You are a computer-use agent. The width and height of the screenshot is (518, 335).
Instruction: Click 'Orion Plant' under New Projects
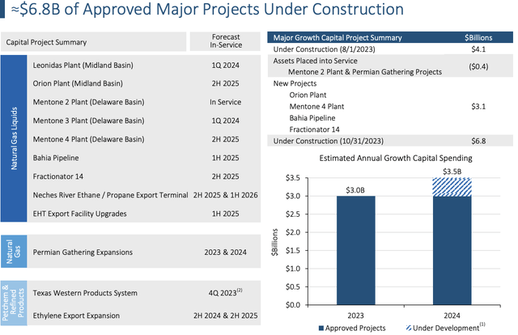click(x=308, y=95)
